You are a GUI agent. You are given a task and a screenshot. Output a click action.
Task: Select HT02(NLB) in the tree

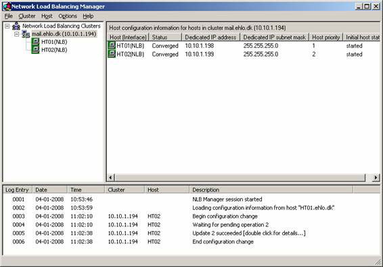coord(54,50)
